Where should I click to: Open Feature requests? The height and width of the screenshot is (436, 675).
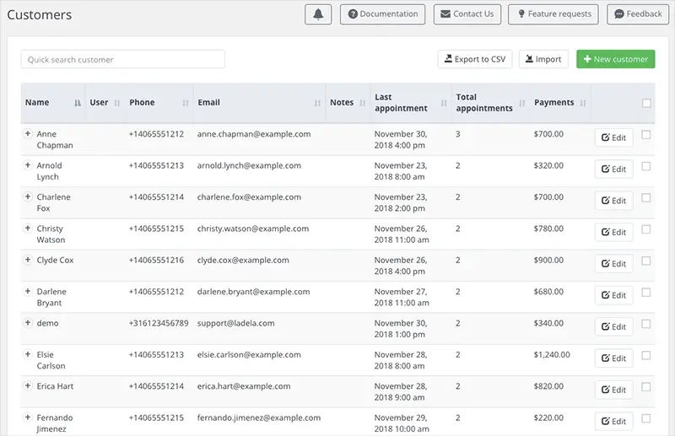[x=553, y=14]
